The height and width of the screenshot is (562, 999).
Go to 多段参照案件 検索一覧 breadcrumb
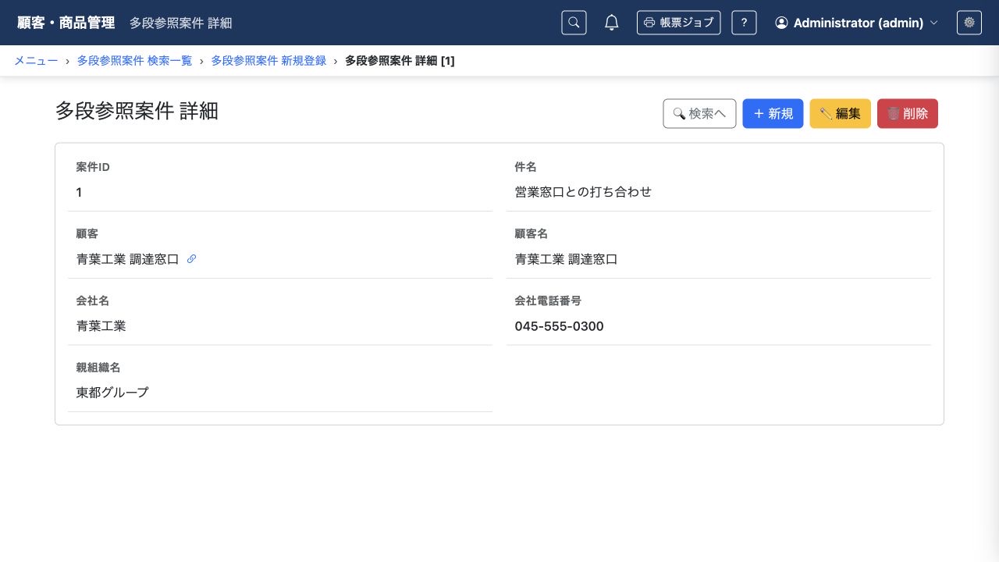point(134,60)
